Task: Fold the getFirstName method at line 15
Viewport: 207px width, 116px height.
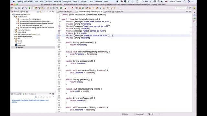Action: (61, 42)
